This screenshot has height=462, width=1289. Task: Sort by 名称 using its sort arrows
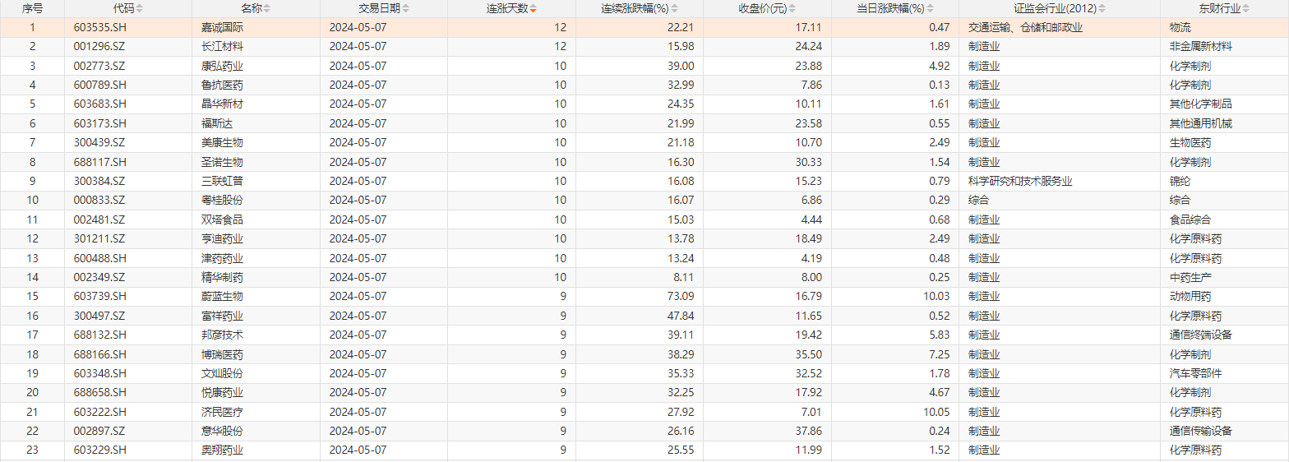pos(266,9)
